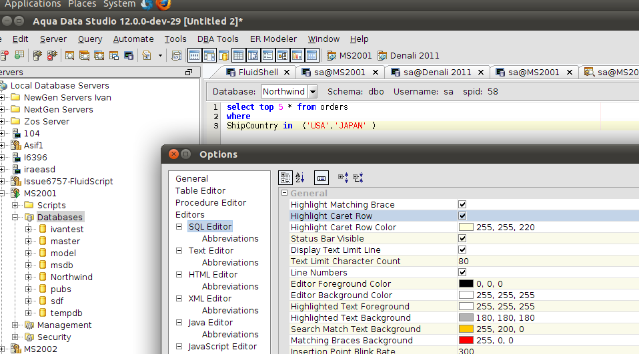Viewport: 639px width, 354px height.
Task: Open the single Query Analyzer window icon
Action: (69, 55)
